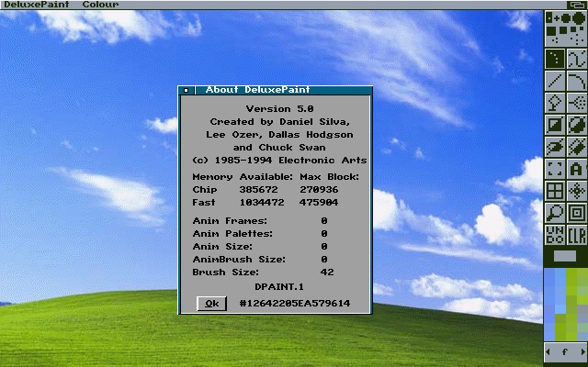The image size is (588, 367).
Task: Pick the medium square brush
Action: tap(563, 30)
